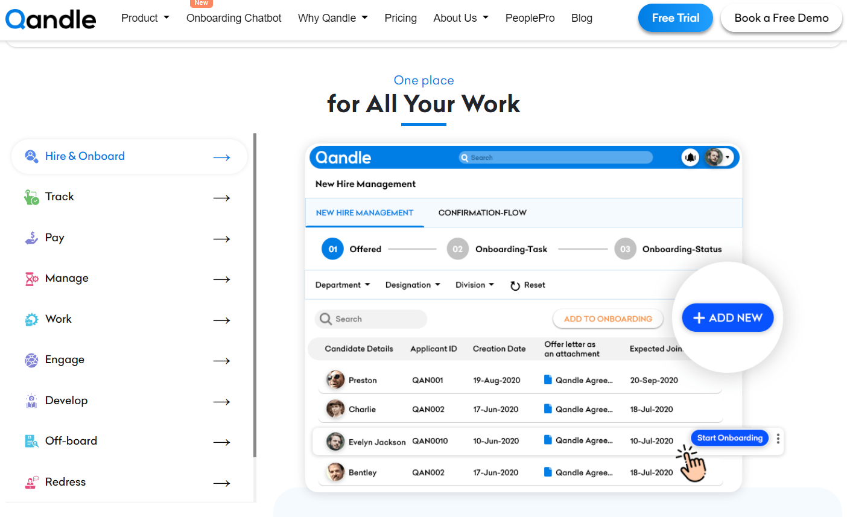Click Start Onboarding button
The image size is (847, 517).
729,438
